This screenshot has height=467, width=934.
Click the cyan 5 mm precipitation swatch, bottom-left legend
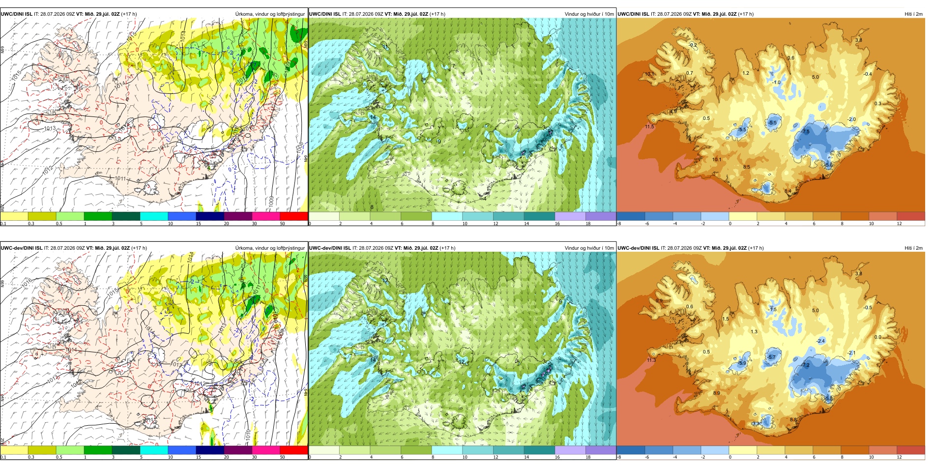point(154,450)
